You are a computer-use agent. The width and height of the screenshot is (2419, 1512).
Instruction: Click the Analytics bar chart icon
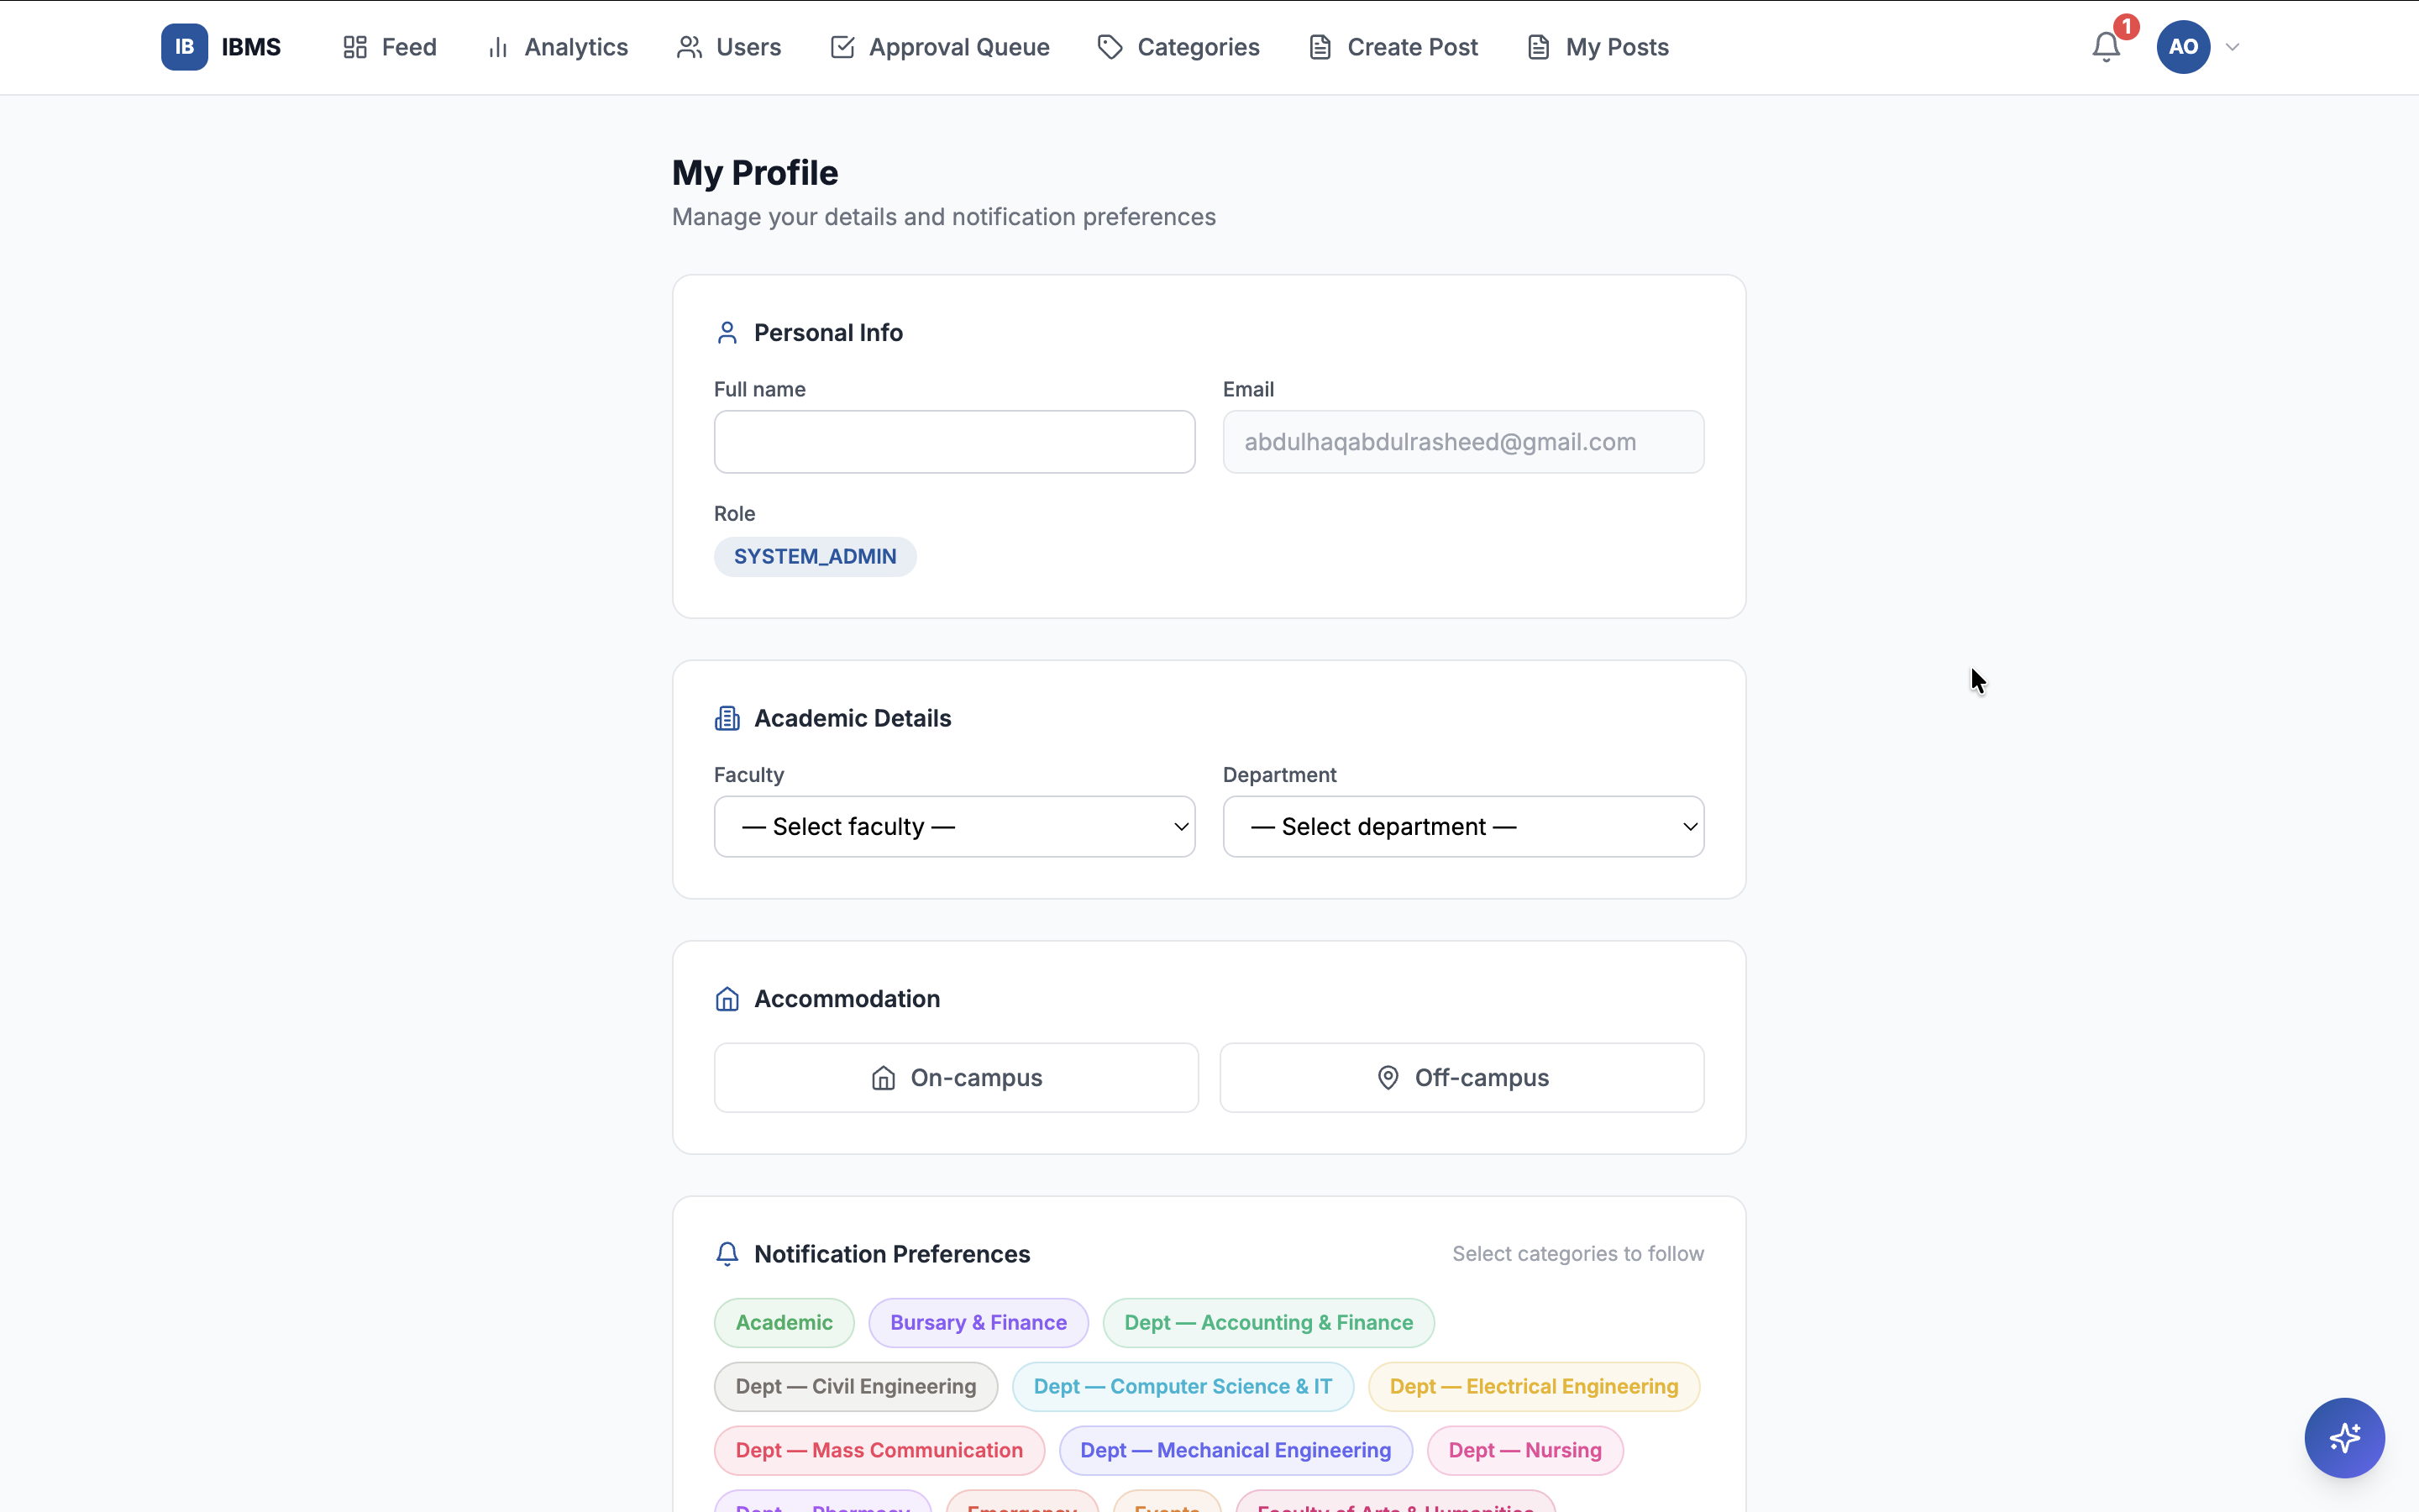[x=498, y=47]
